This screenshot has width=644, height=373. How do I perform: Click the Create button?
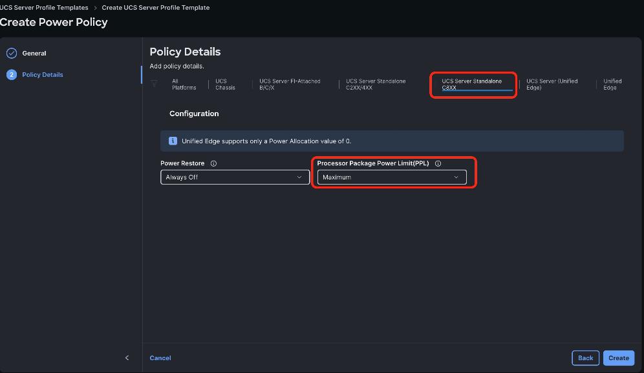click(619, 358)
